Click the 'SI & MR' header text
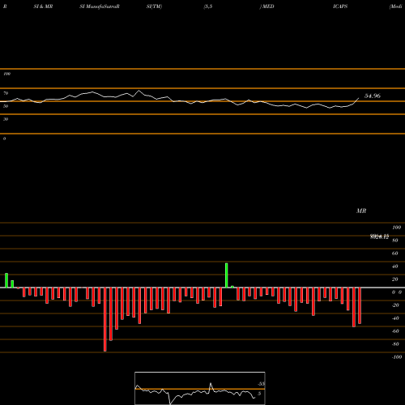Image resolution: width=405 pixels, height=405 pixels. (43, 6)
